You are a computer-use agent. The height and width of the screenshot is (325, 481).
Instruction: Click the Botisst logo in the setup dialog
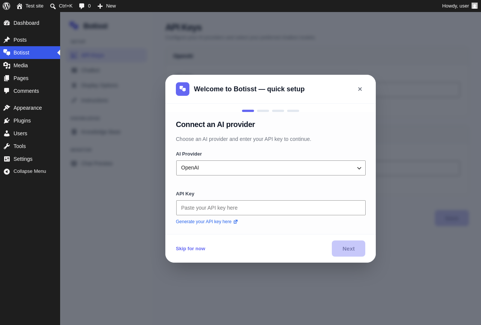(x=183, y=89)
